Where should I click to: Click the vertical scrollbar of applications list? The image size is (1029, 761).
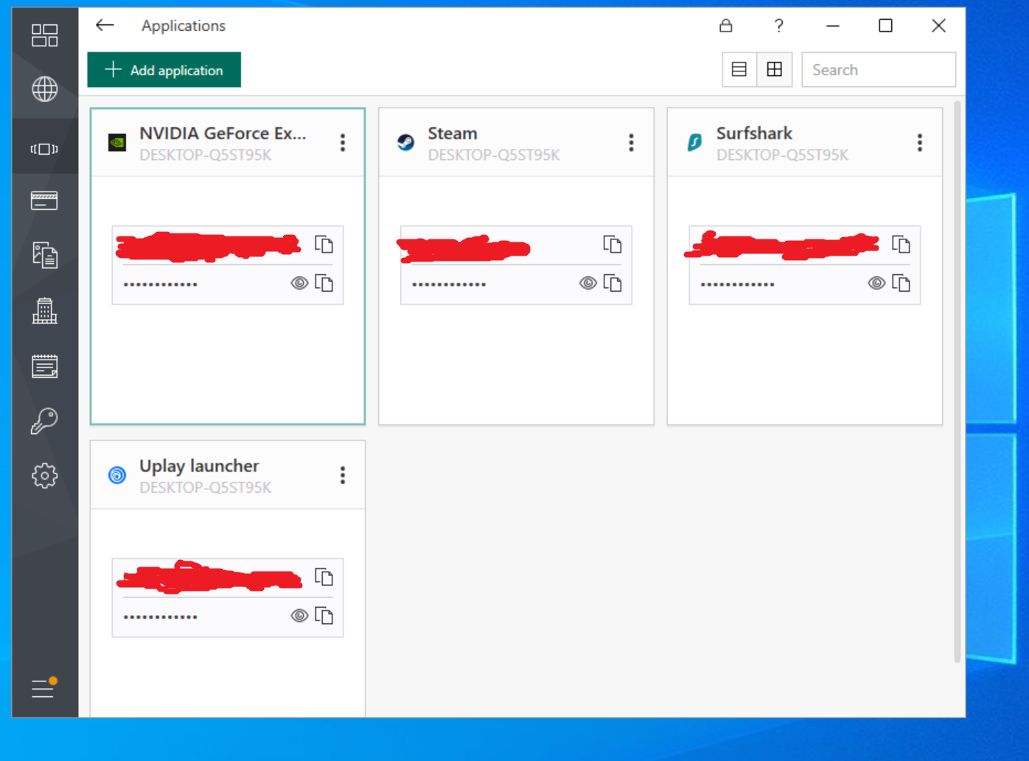pyautogui.click(x=957, y=382)
